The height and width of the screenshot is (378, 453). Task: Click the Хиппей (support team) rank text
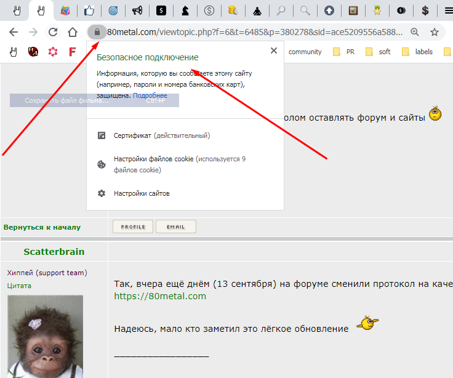(x=47, y=273)
